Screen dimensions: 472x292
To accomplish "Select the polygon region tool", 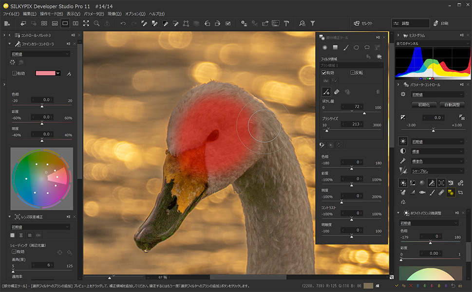I will (367, 48).
